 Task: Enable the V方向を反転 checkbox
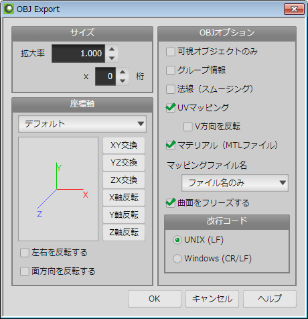point(188,127)
